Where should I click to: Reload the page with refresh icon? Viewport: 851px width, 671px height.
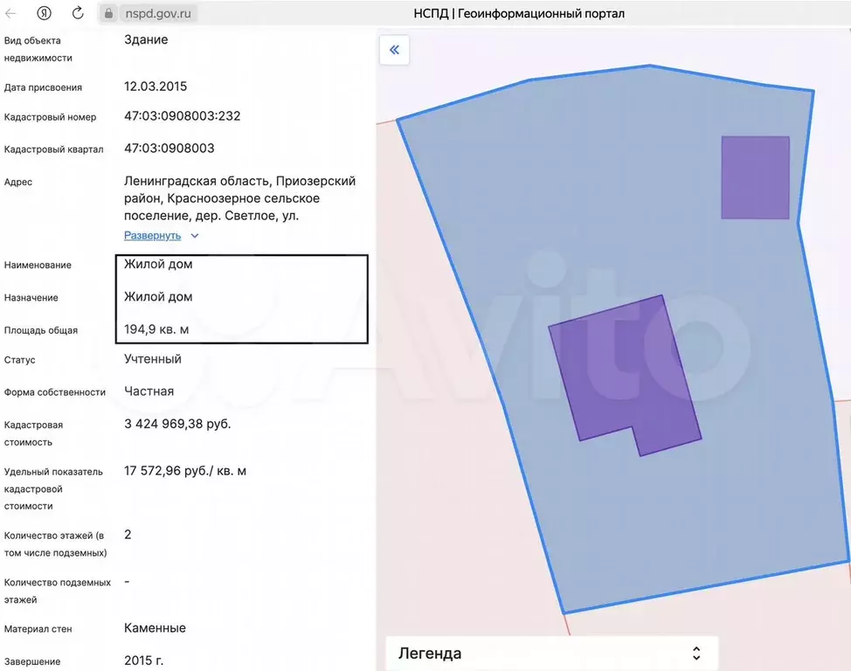[x=78, y=13]
